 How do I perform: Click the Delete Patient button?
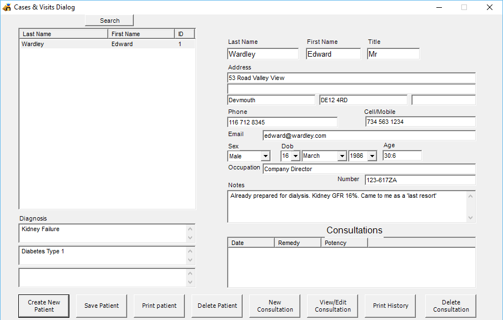(x=217, y=306)
